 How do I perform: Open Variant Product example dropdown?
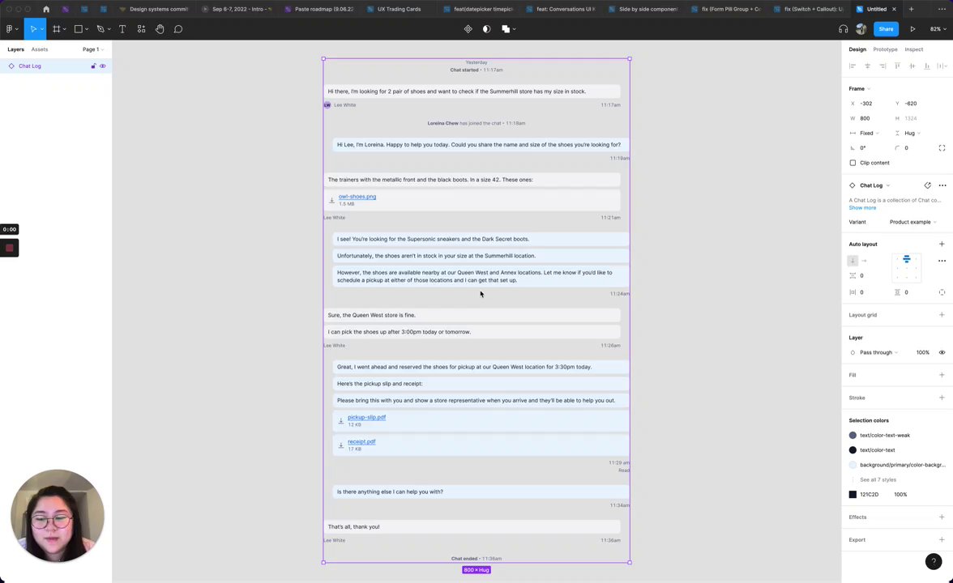(x=912, y=222)
